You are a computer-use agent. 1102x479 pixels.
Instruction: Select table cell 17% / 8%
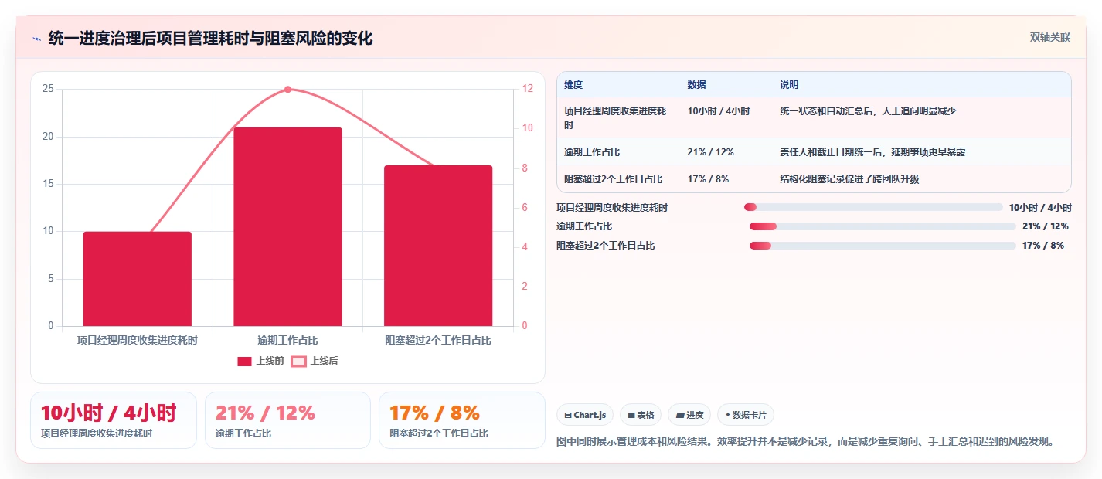click(726, 179)
